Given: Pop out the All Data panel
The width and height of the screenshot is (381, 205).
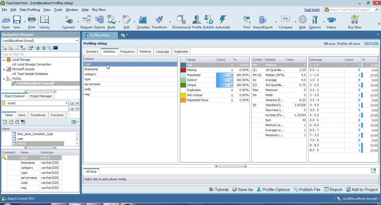Looking at the screenshot, I should [373, 171].
